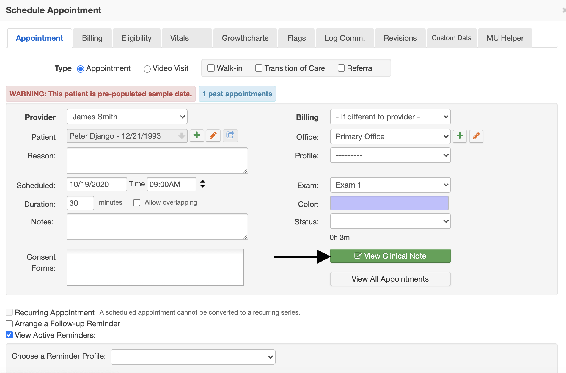Go to the Flags tab
566x373 pixels.
tap(296, 38)
